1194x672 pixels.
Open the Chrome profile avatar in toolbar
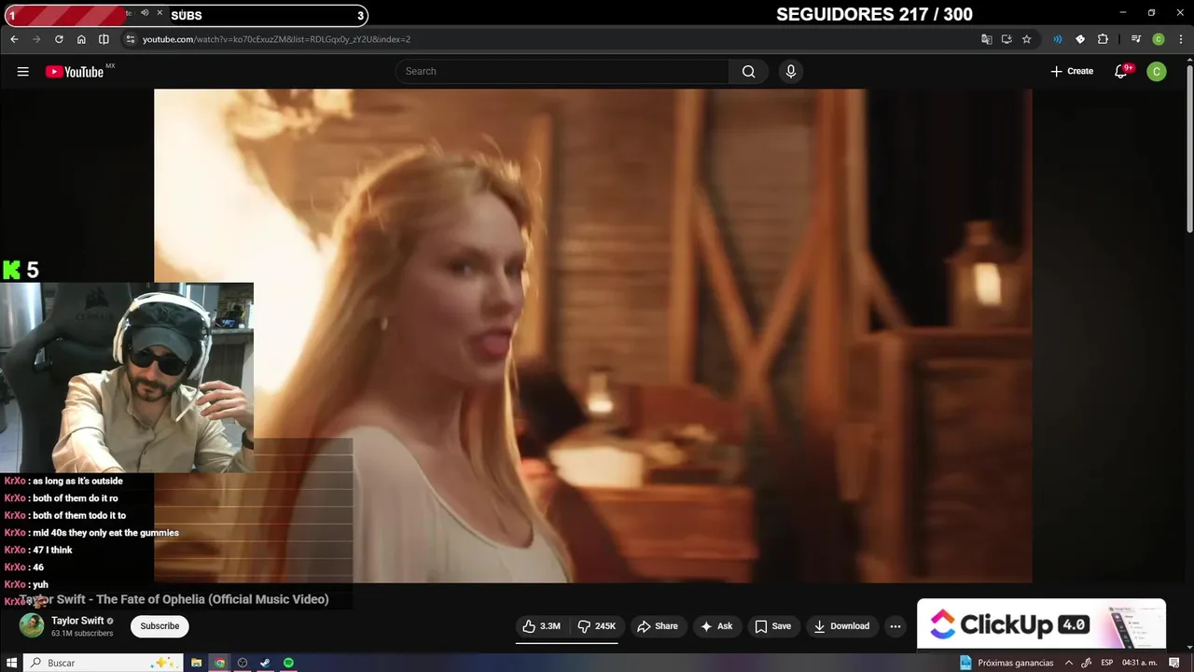click(x=1159, y=39)
